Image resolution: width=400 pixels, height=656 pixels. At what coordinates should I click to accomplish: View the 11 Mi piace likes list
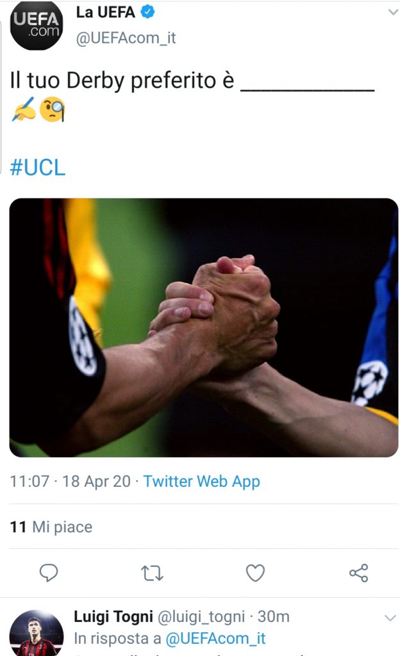[51, 527]
